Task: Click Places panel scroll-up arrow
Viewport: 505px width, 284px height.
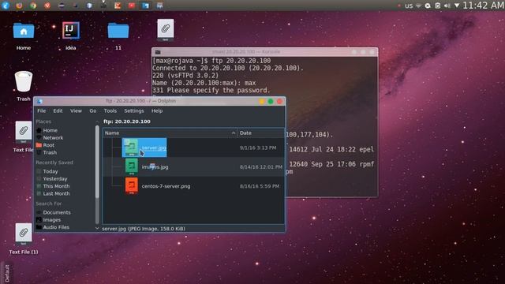Action: (x=97, y=121)
